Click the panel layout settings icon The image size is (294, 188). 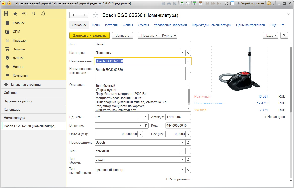tap(232, 3)
